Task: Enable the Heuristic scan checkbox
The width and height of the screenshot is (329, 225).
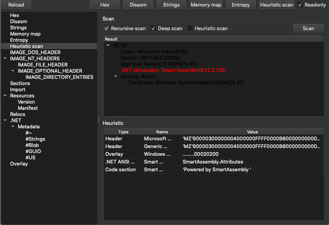Action: pyautogui.click(x=190, y=29)
